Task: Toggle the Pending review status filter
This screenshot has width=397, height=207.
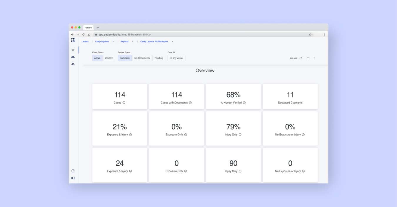Action: (x=159, y=58)
